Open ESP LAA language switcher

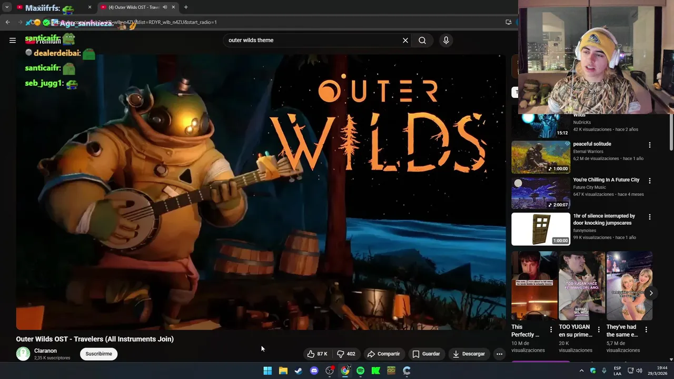[x=617, y=371]
